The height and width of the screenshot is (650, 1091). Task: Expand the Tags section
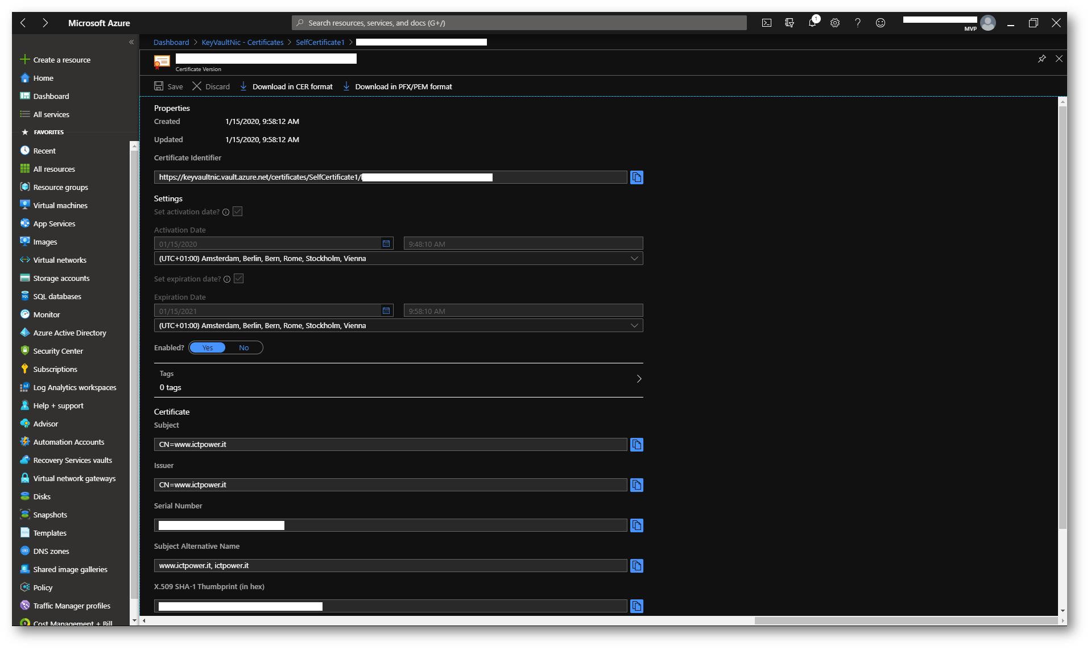coord(398,380)
